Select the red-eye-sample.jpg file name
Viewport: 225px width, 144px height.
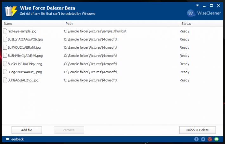tap(22, 31)
